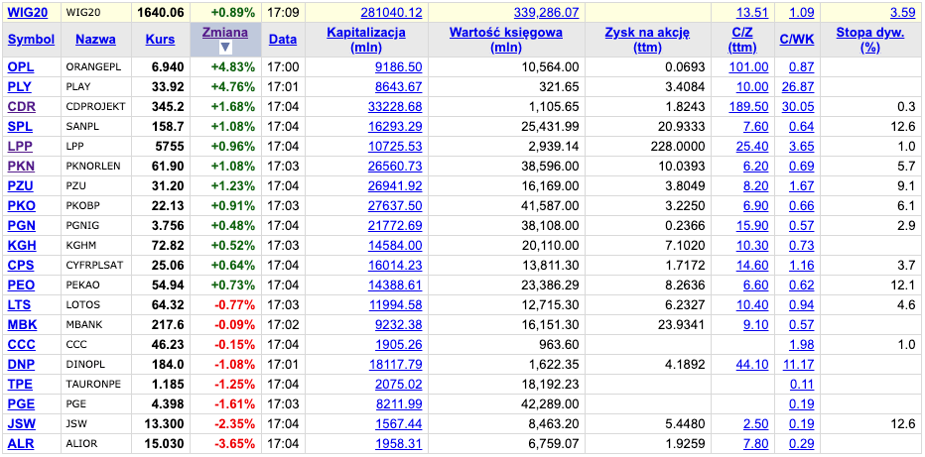The height and width of the screenshot is (457, 925).
Task: Sort by C/WK column header
Action: (796, 40)
